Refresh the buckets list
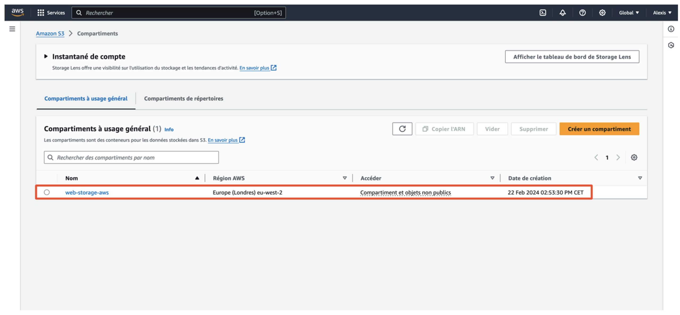The height and width of the screenshot is (315, 680). point(402,129)
